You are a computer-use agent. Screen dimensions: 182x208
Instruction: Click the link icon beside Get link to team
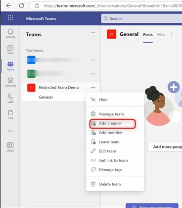(x=93, y=160)
